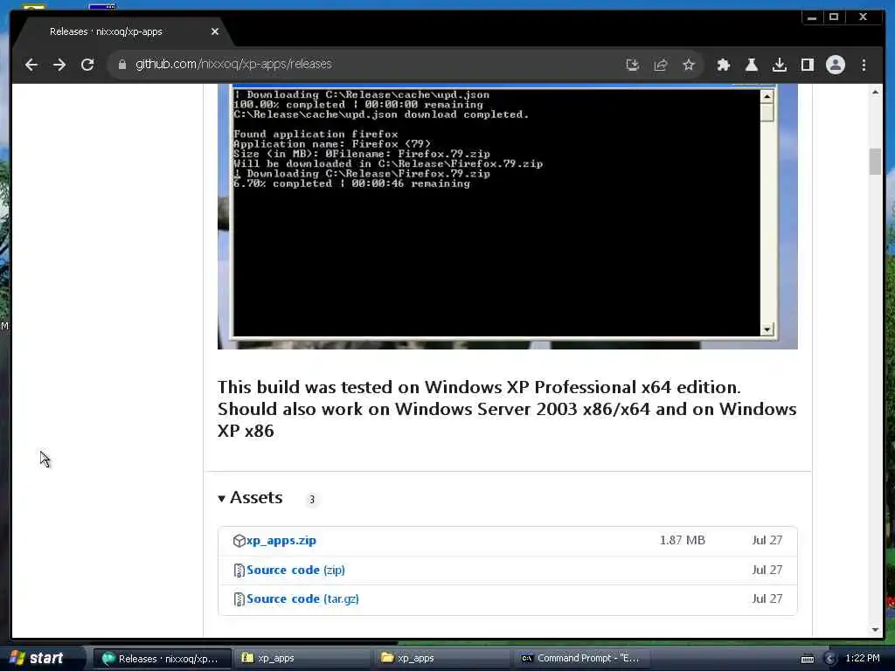This screenshot has height=671, width=895.
Task: Show browser downloads
Action: click(x=779, y=65)
